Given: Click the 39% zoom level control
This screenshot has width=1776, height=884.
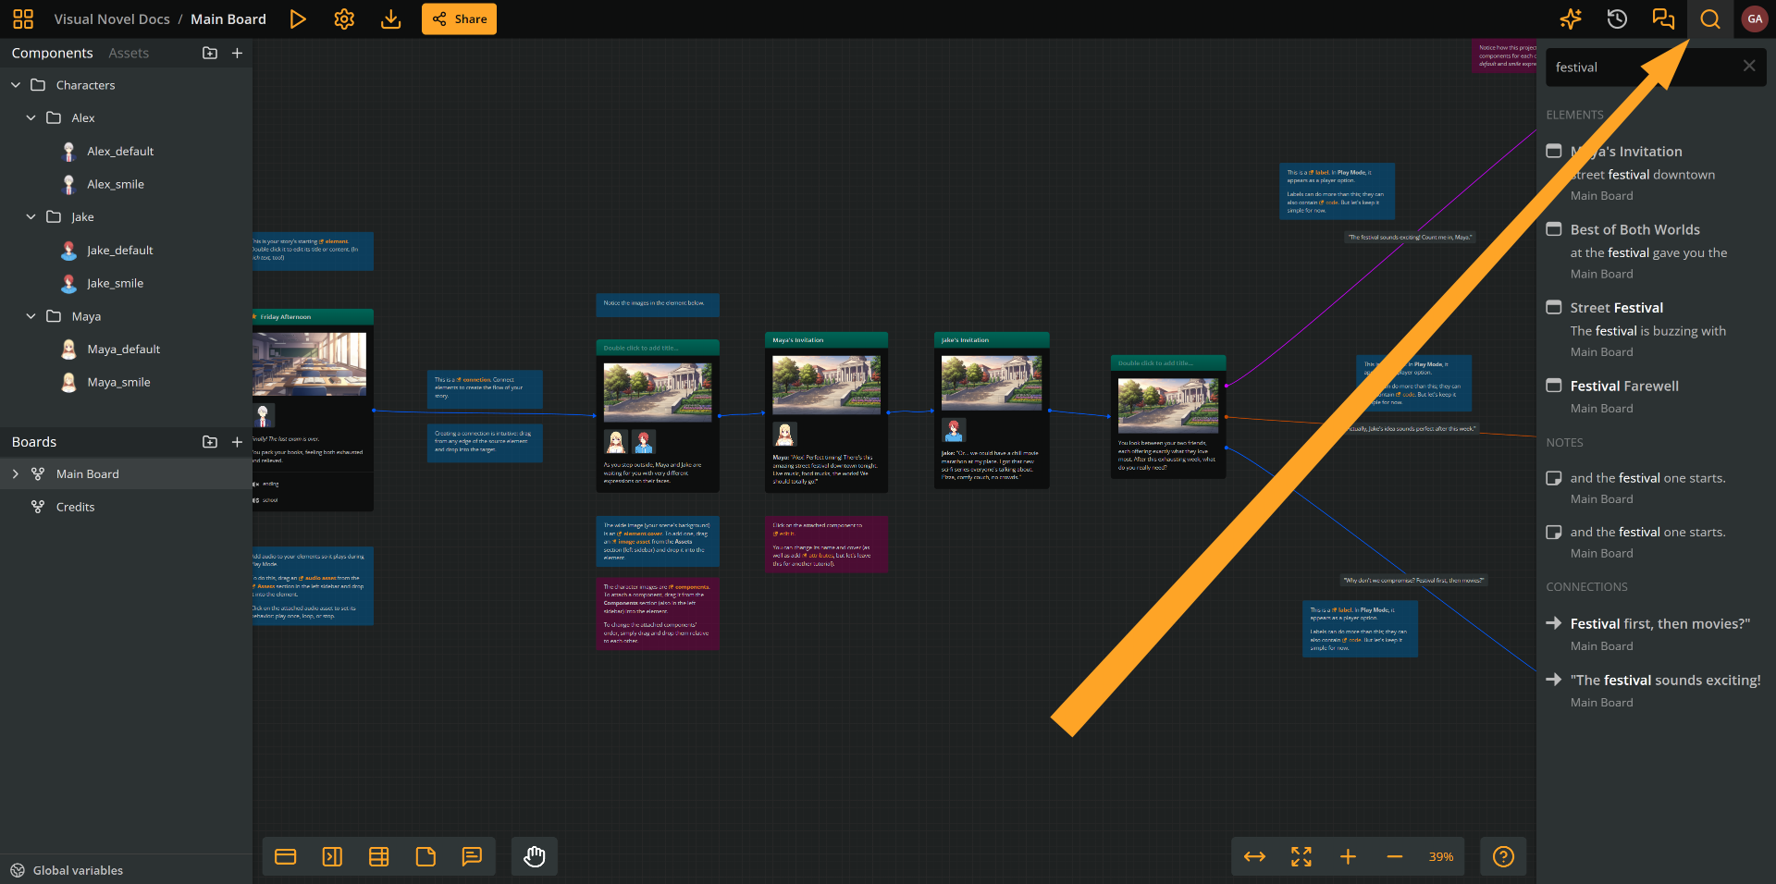Looking at the screenshot, I should 1439,856.
